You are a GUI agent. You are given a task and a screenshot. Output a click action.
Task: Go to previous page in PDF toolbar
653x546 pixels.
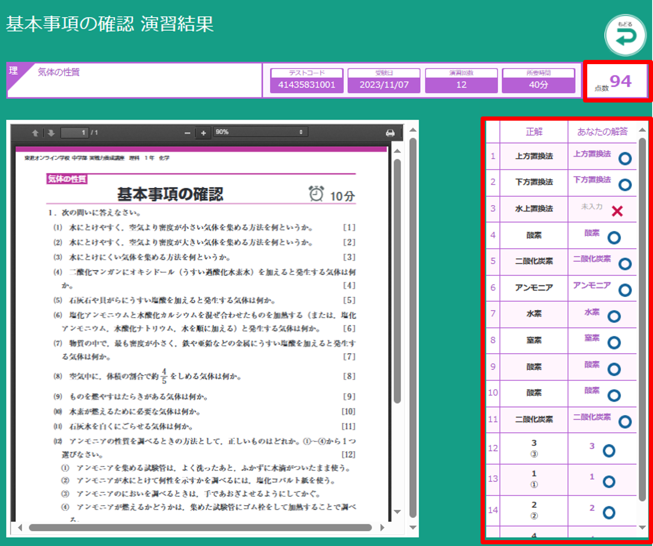tap(35, 133)
